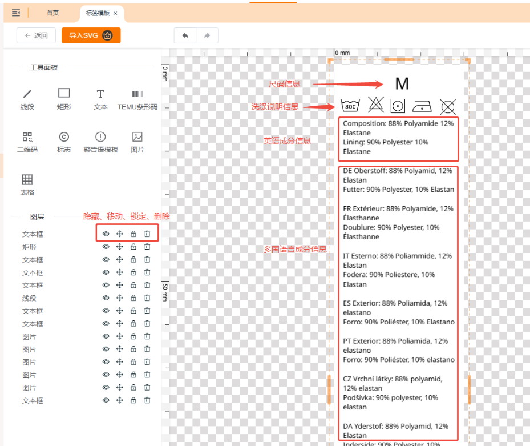Screen dimensions: 530x446
Task: Move the 矩形 layer with its arrows icon
Action: (x=120, y=247)
